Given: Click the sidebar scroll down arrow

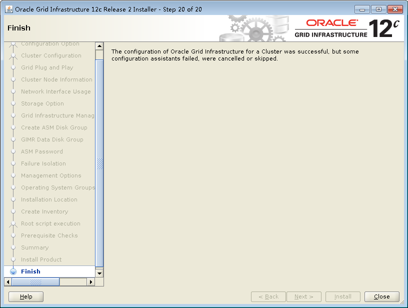Looking at the screenshot, I should pos(99,273).
